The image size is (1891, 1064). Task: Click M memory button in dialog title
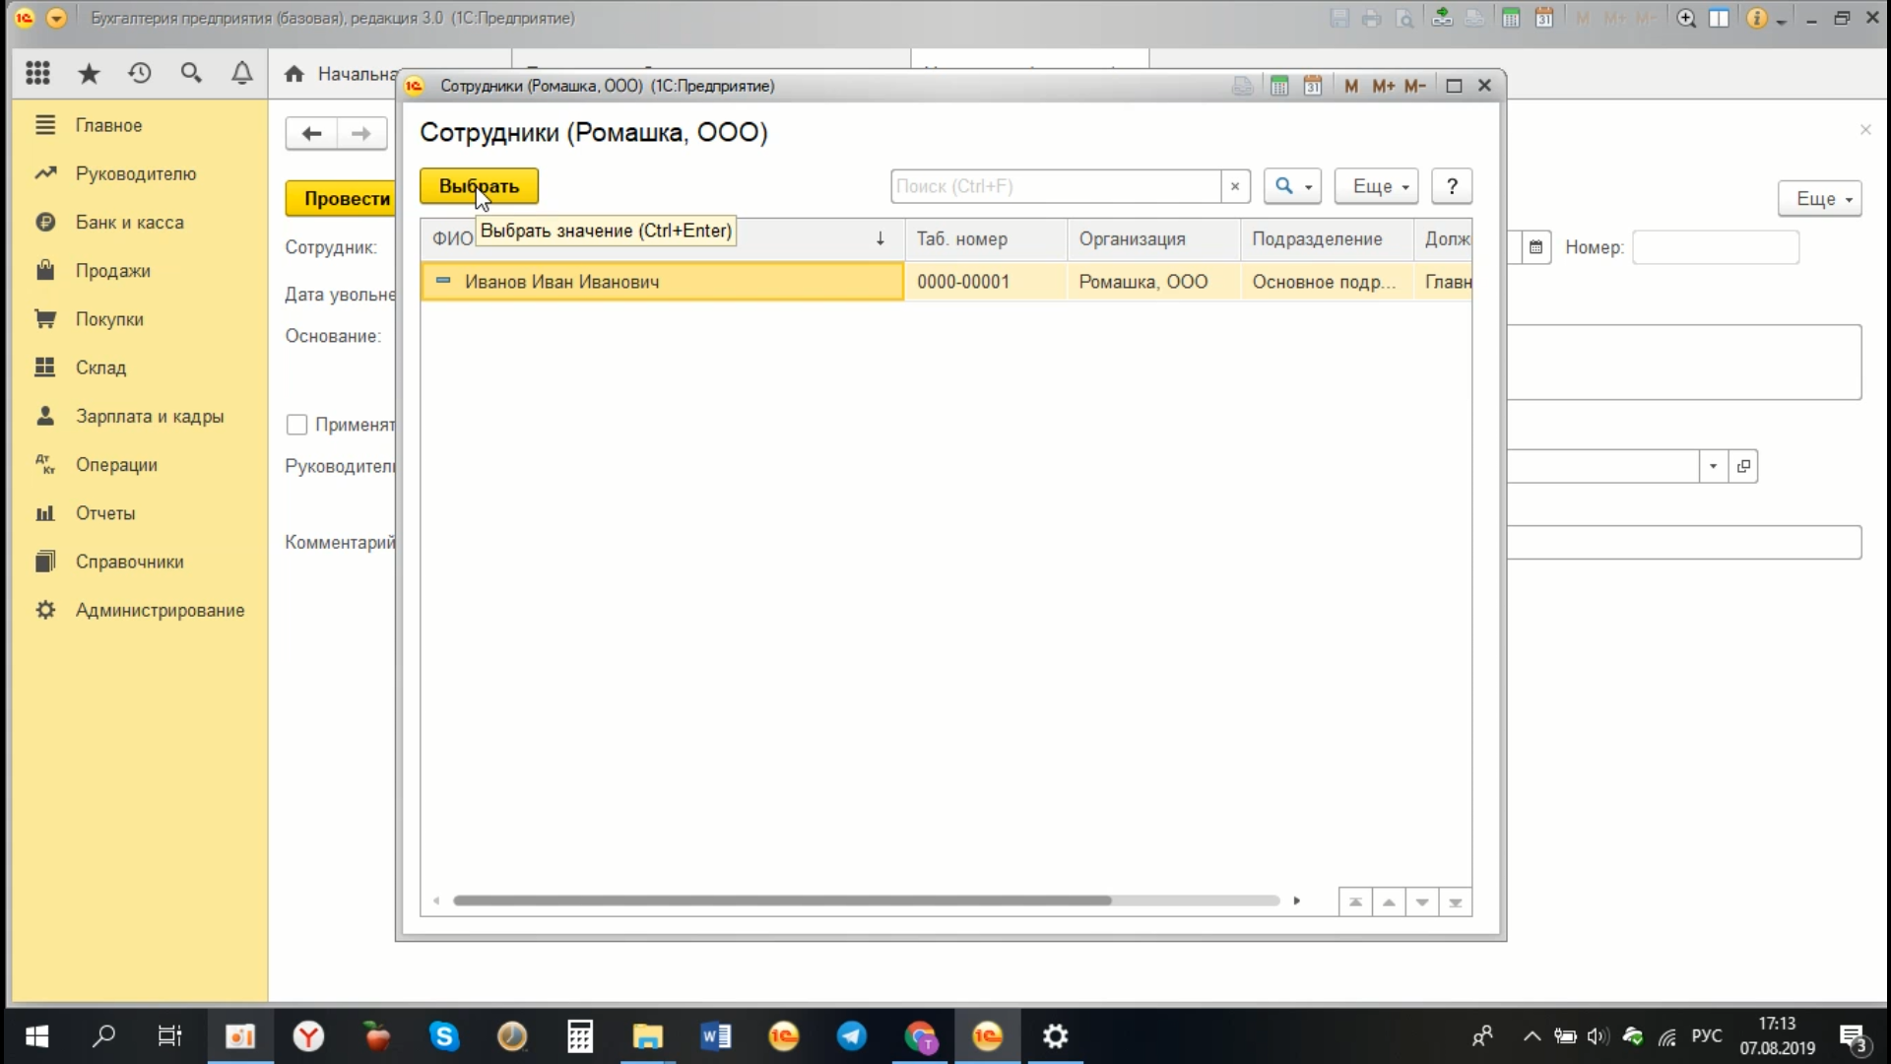(x=1351, y=86)
